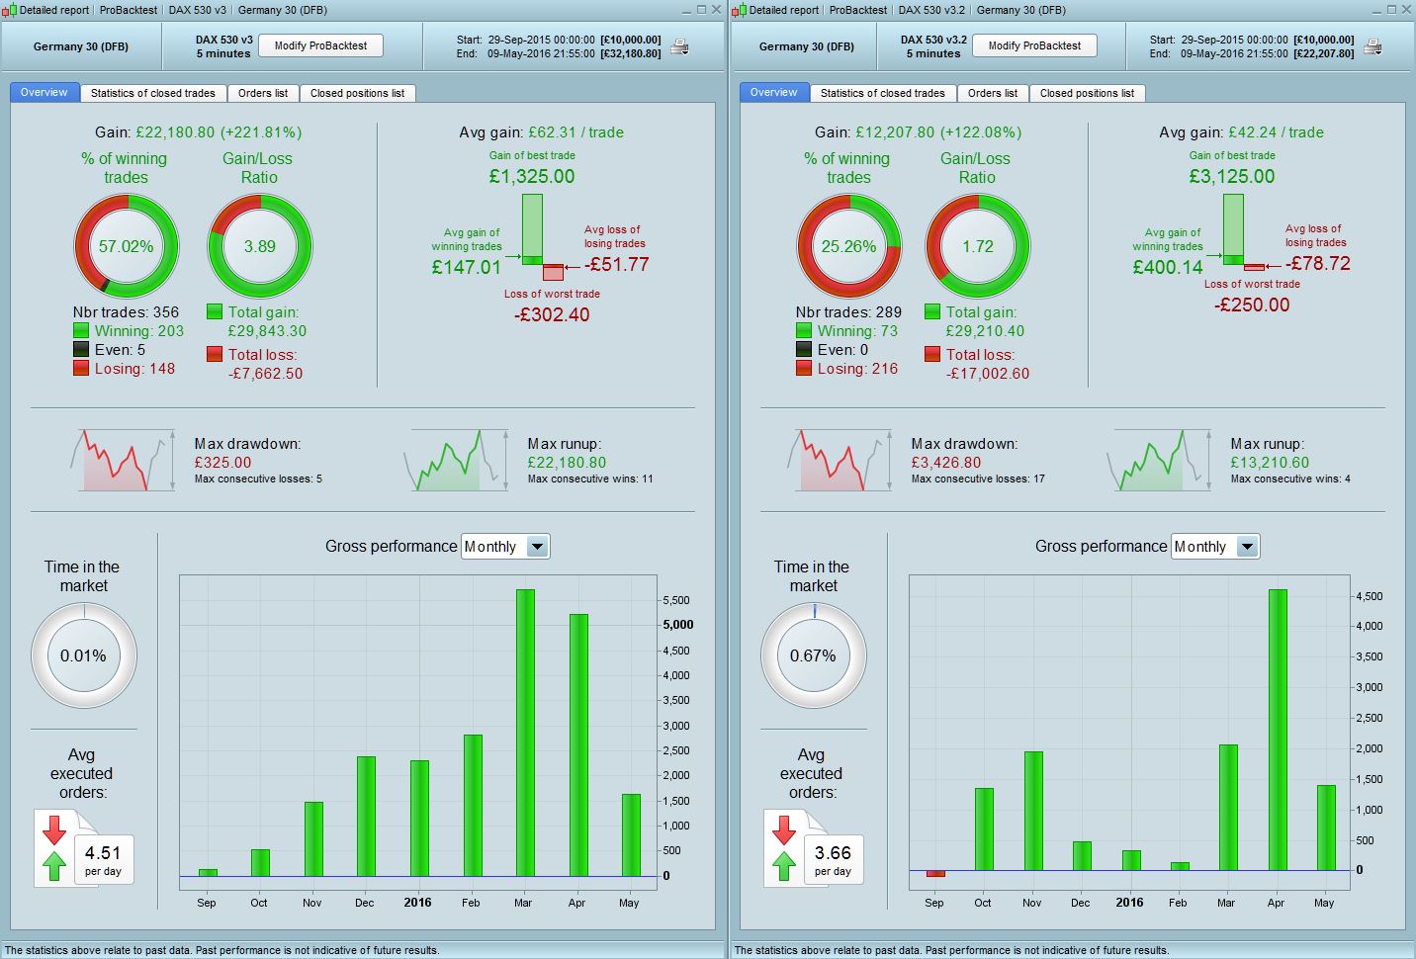Viewport: 1416px width, 959px height.
Task: Click Modify ProBacktest for DAX 530 v3
Action: tap(320, 45)
